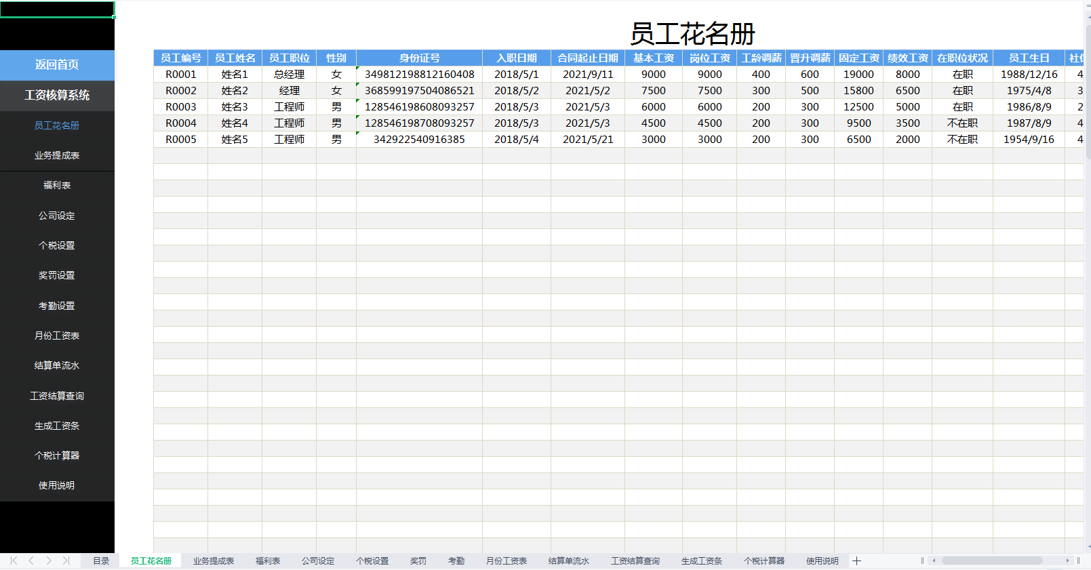Open the 工资结算查询 sheet tab

tap(635, 561)
